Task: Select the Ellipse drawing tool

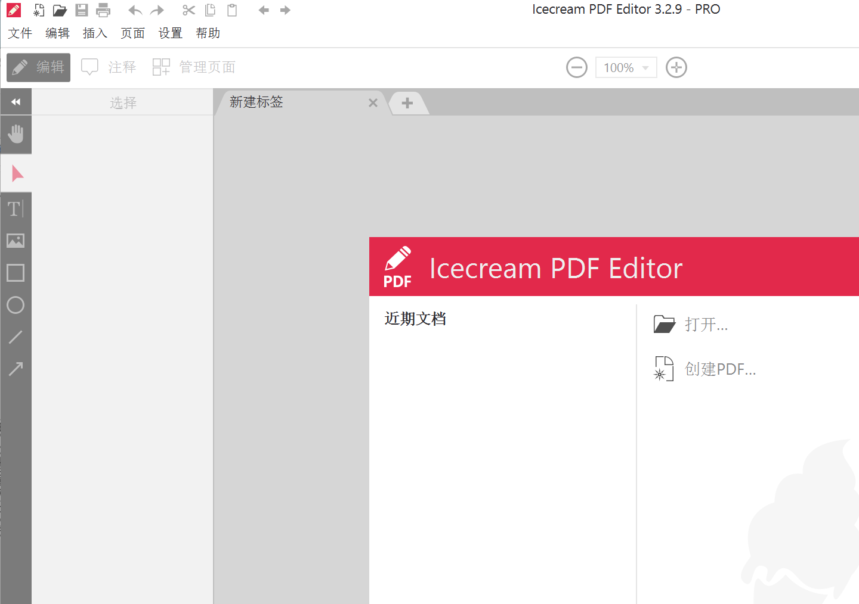Action: click(16, 305)
